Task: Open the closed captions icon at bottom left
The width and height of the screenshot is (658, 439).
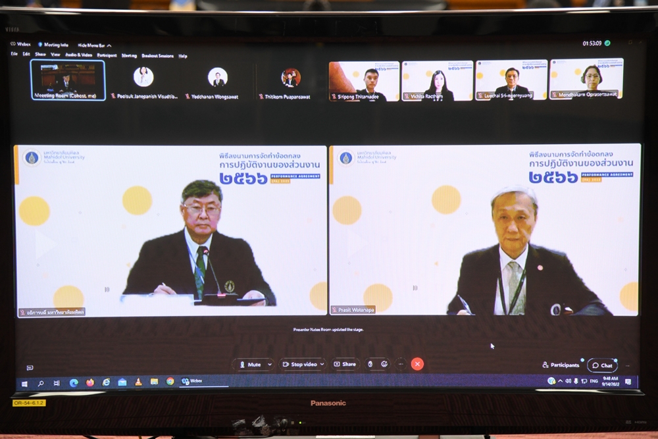Action: pyautogui.click(x=30, y=368)
